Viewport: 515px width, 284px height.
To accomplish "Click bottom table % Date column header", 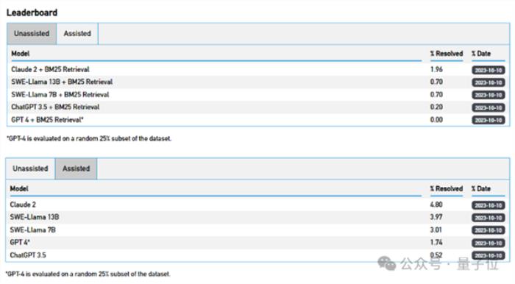I will click(x=481, y=189).
